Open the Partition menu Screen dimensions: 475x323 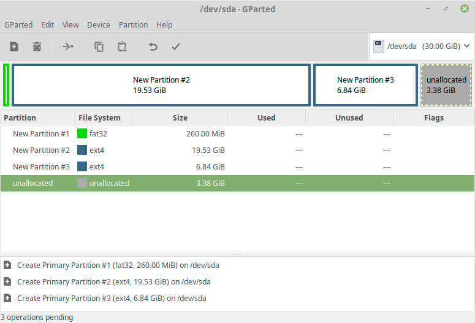133,25
